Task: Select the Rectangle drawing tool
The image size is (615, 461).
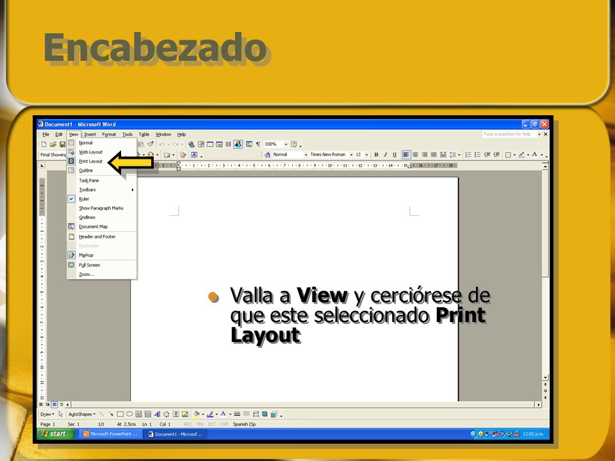Action: (x=120, y=414)
